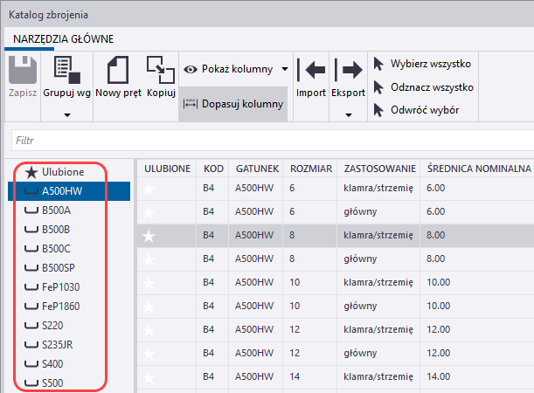Click the Zapisz save icon
The width and height of the screenshot is (534, 393).
22,71
